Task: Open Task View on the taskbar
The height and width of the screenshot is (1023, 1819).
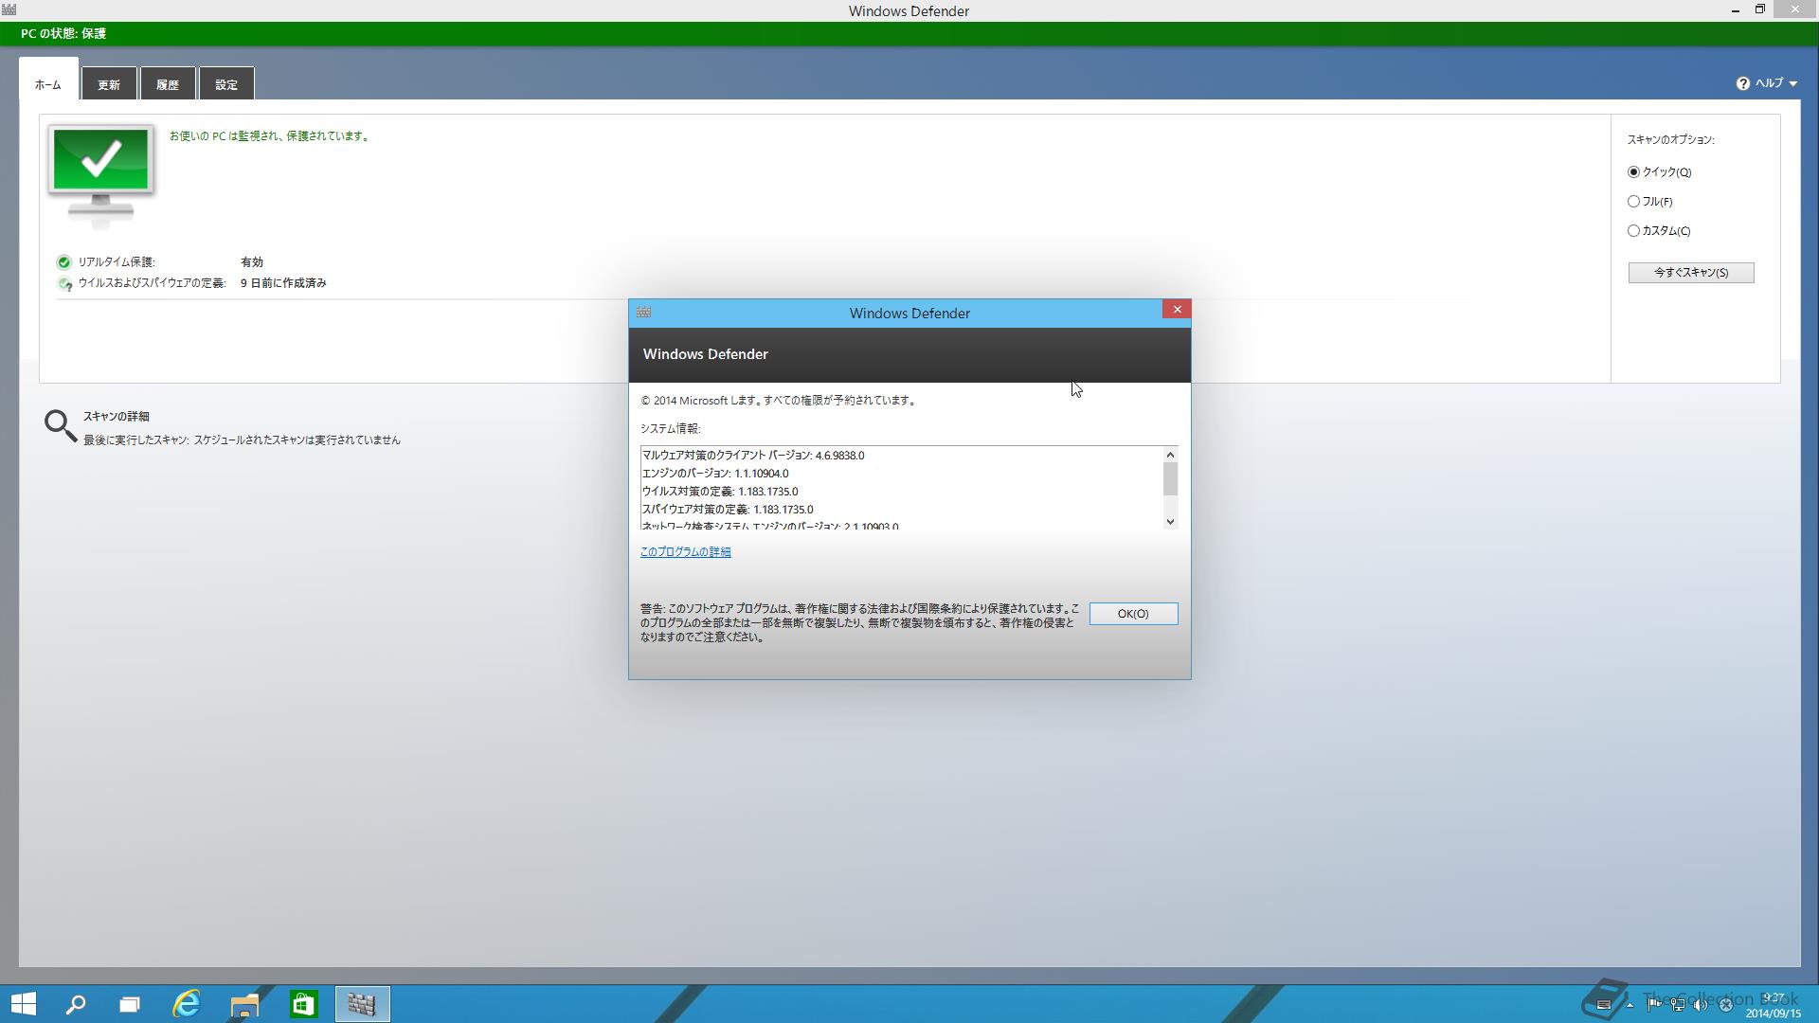Action: tap(130, 1004)
